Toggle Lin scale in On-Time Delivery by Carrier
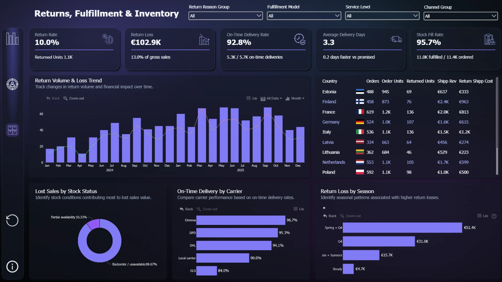Image resolution: width=502 pixels, height=282 pixels. pos(299,209)
